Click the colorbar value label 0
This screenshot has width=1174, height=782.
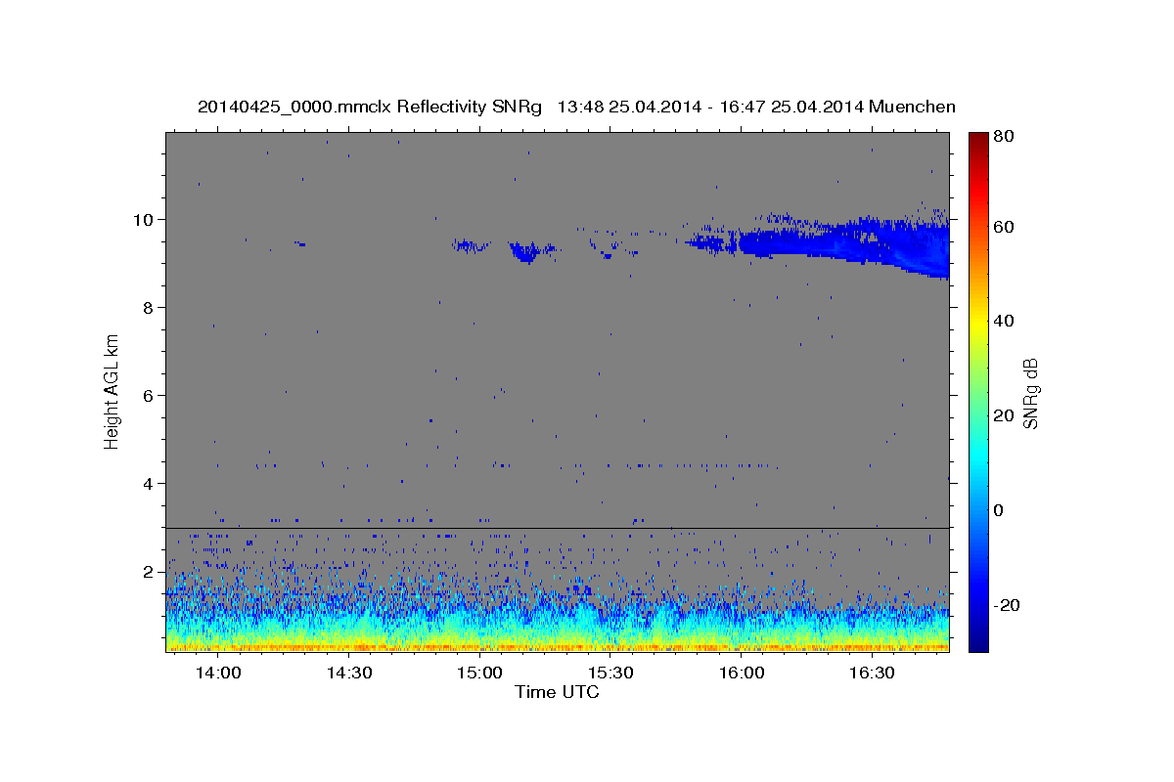click(1001, 510)
